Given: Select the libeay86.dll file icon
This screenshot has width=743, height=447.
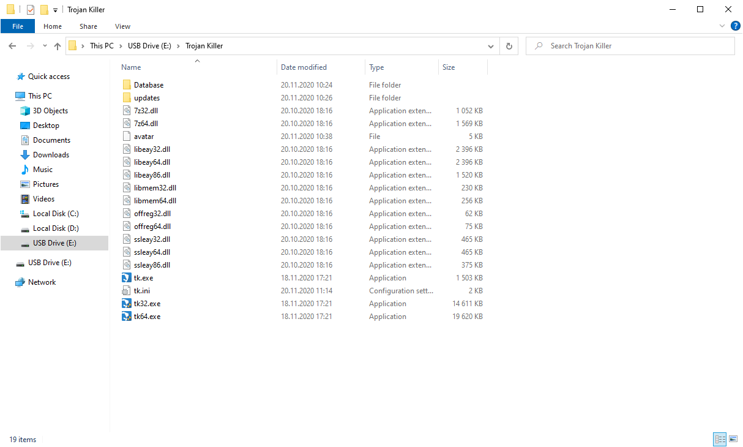Looking at the screenshot, I should 127,175.
